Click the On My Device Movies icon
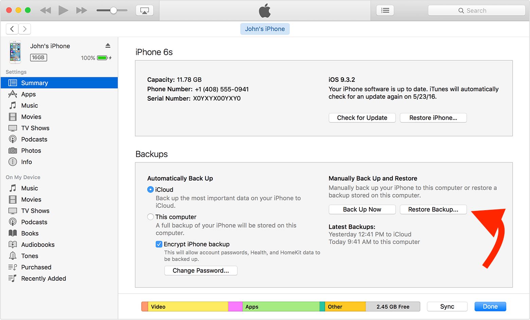530x320 pixels. tap(13, 199)
